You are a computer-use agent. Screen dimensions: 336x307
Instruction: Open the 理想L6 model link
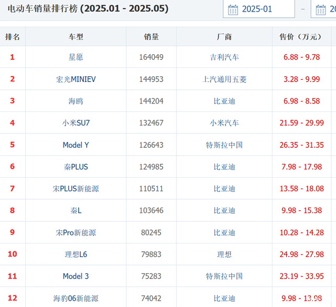76,254
